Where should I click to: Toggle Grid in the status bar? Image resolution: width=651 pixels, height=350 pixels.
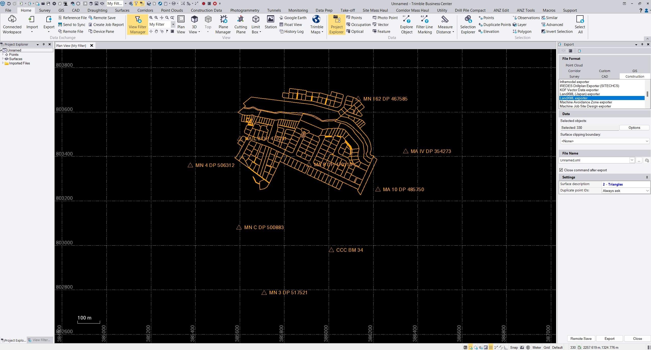pyautogui.click(x=546, y=347)
